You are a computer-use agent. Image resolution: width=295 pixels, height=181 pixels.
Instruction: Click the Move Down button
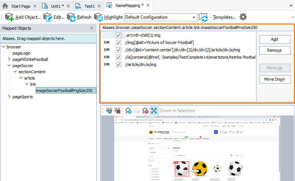coord(274,80)
